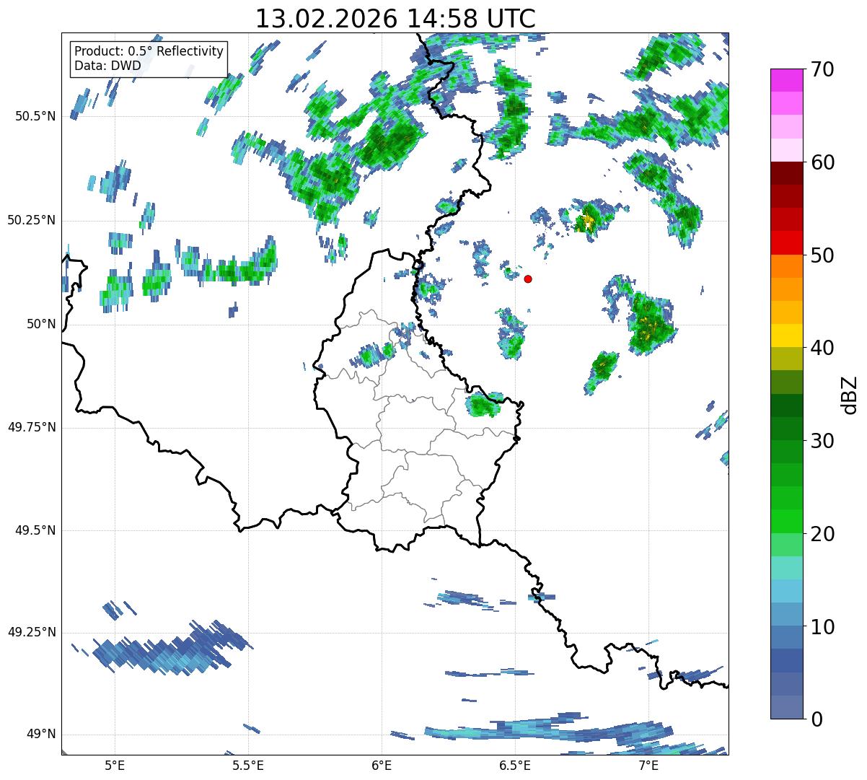The image size is (867, 780).
Task: Click the latitude label "50.5°N"
Action: pyautogui.click(x=35, y=116)
